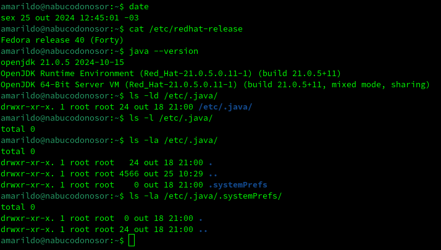Click the 'ls -l /etc/.java/' command
The width and height of the screenshot is (441, 250).
click(x=170, y=118)
